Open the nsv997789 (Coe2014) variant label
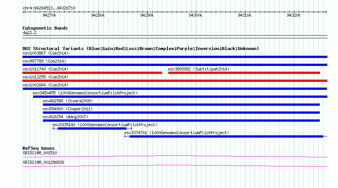Image resolution: width=338 pixels, height=188 pixels. (x=44, y=61)
